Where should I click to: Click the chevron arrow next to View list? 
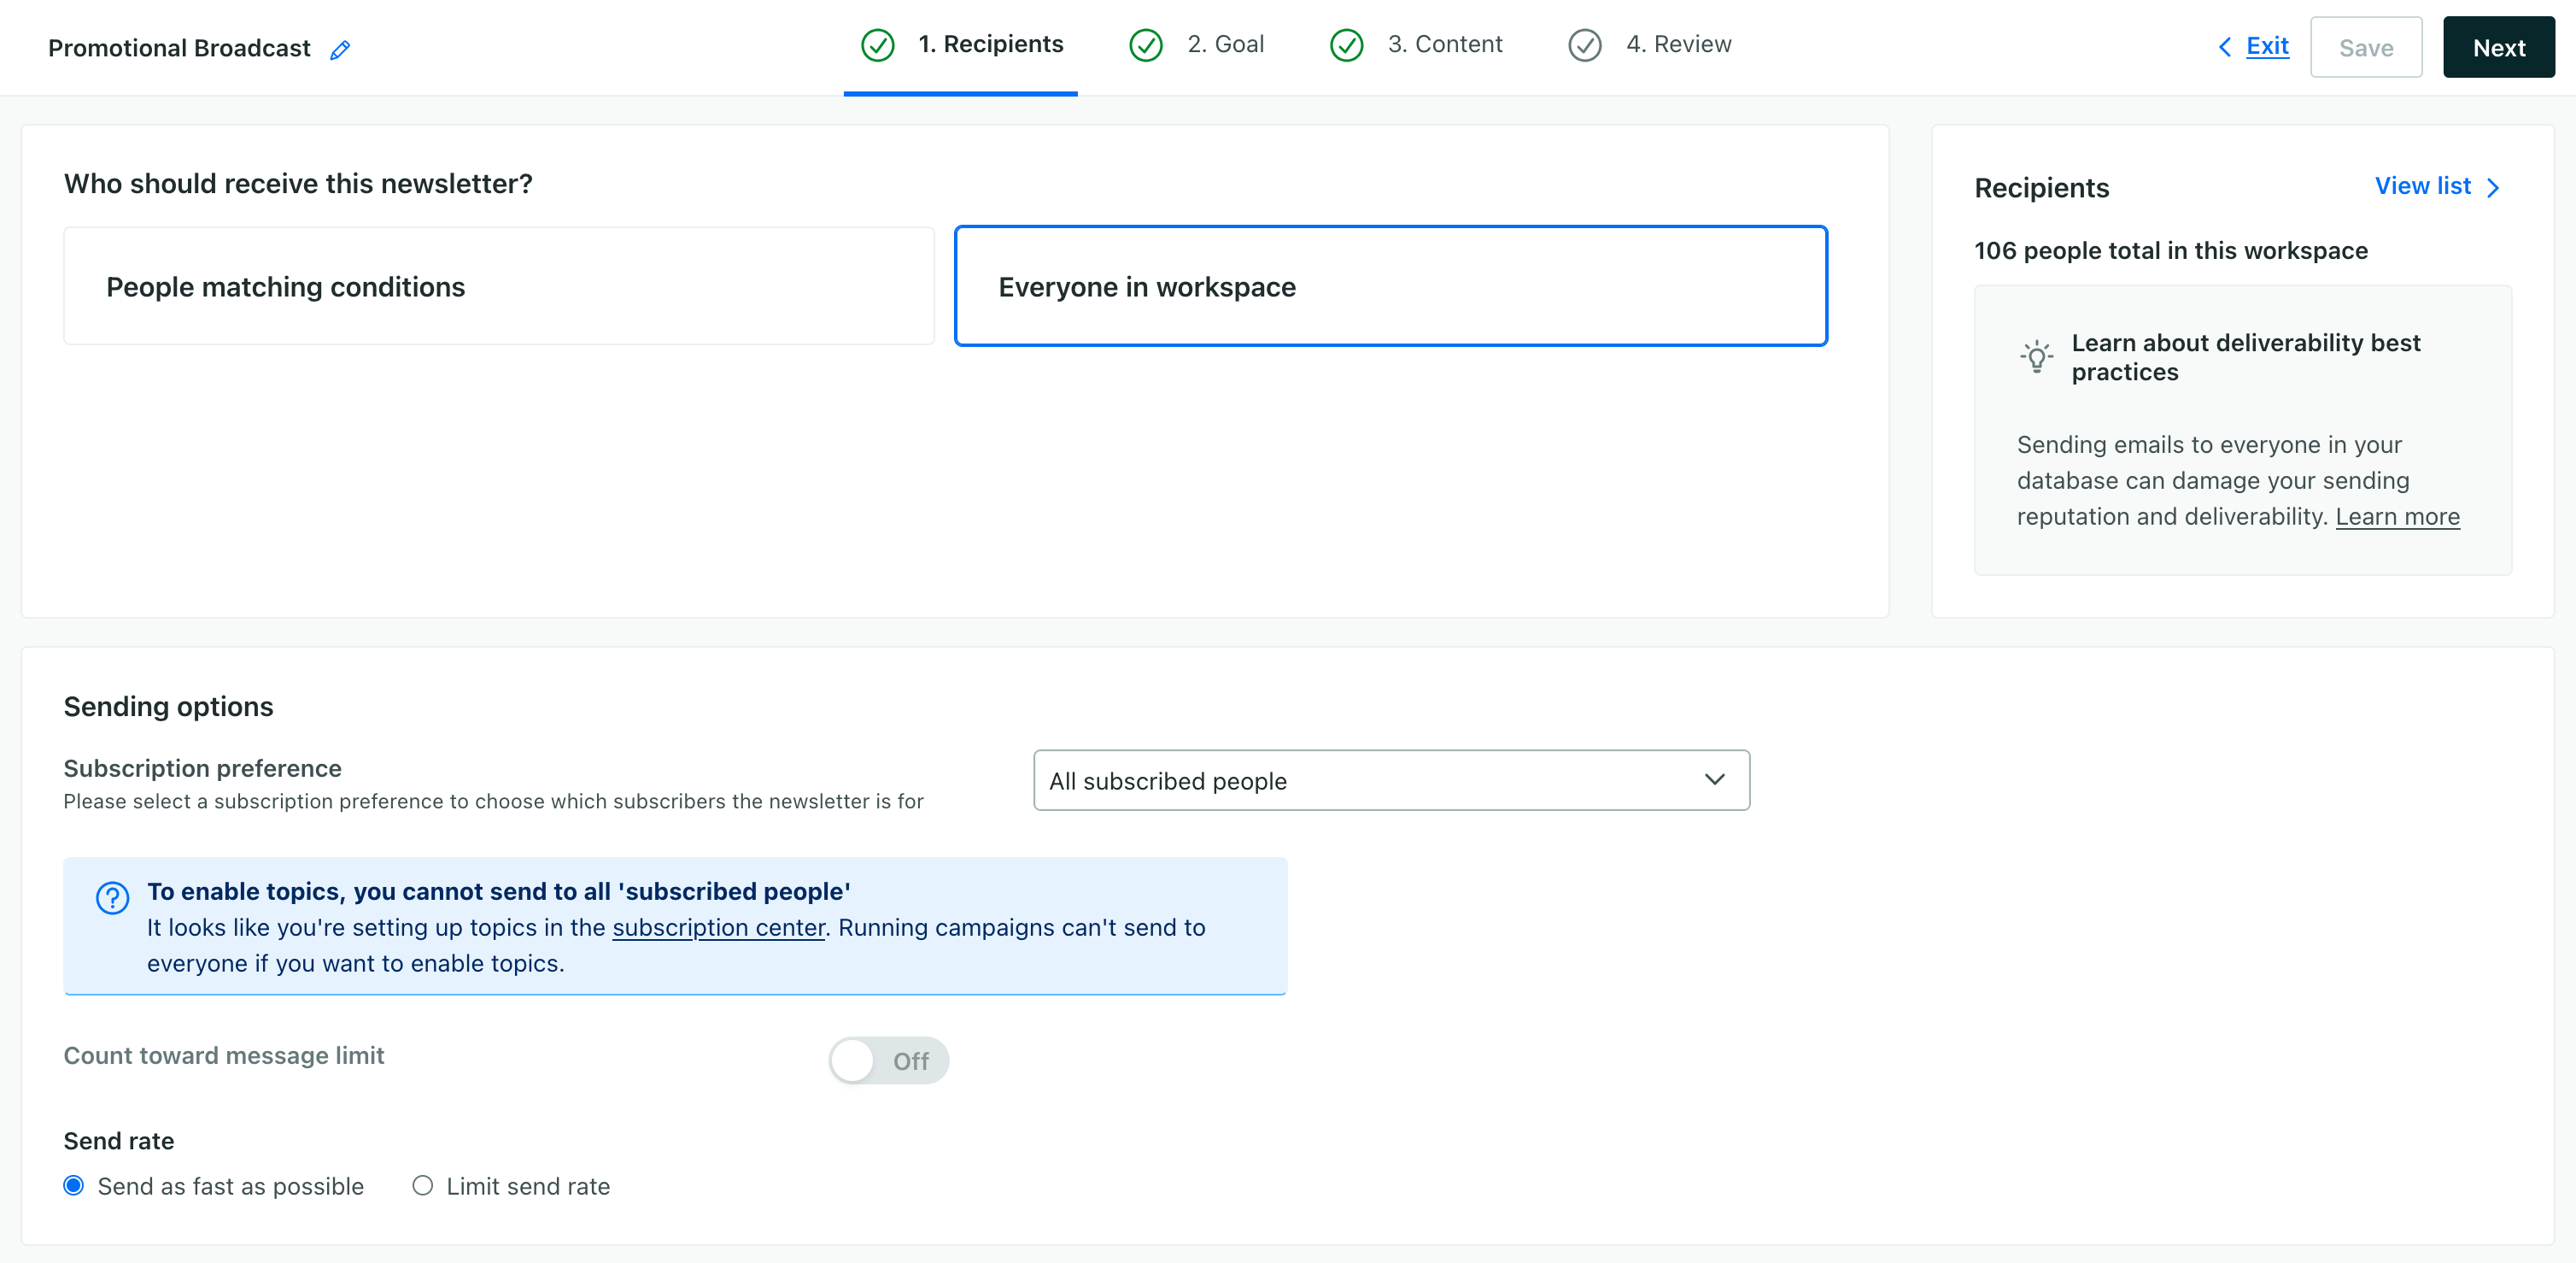pos(2493,187)
